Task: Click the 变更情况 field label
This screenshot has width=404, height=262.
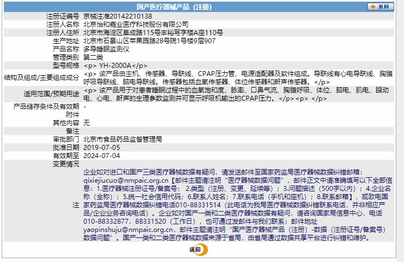Action: [66, 164]
